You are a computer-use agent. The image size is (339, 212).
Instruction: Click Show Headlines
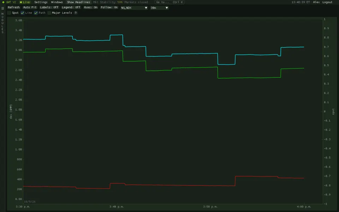(78, 2)
